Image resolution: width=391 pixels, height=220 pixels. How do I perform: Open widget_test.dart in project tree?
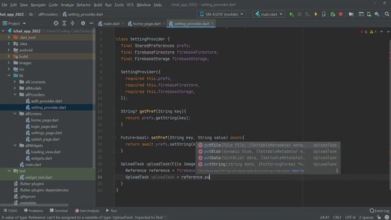38,177
